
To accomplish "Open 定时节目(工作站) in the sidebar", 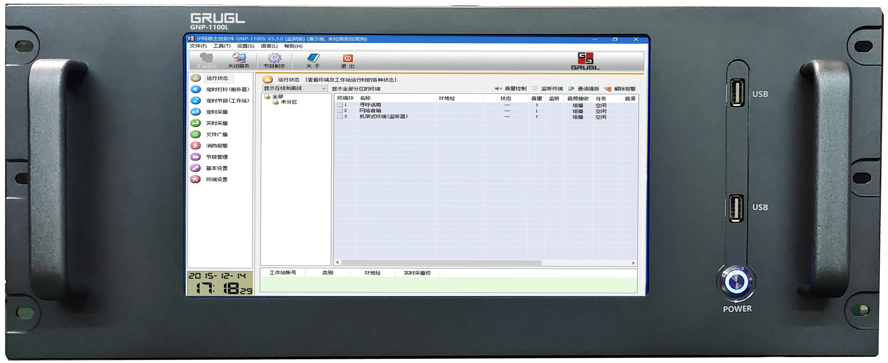I will pos(220,101).
